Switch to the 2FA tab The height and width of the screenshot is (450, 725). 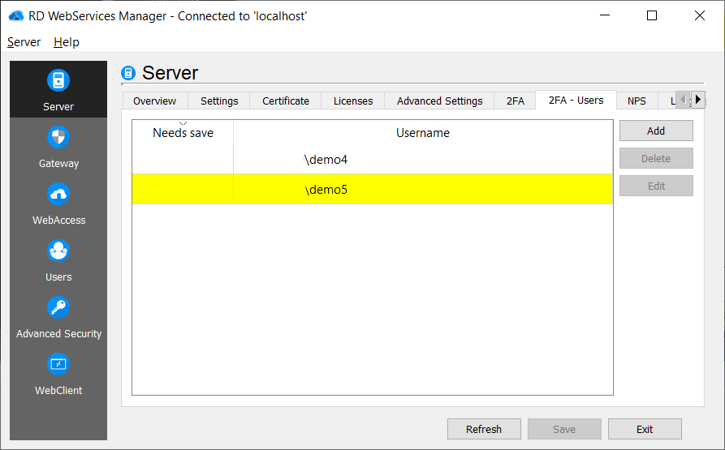(516, 101)
